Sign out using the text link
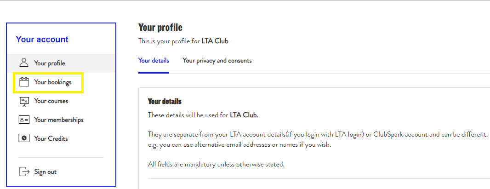 pyautogui.click(x=46, y=172)
